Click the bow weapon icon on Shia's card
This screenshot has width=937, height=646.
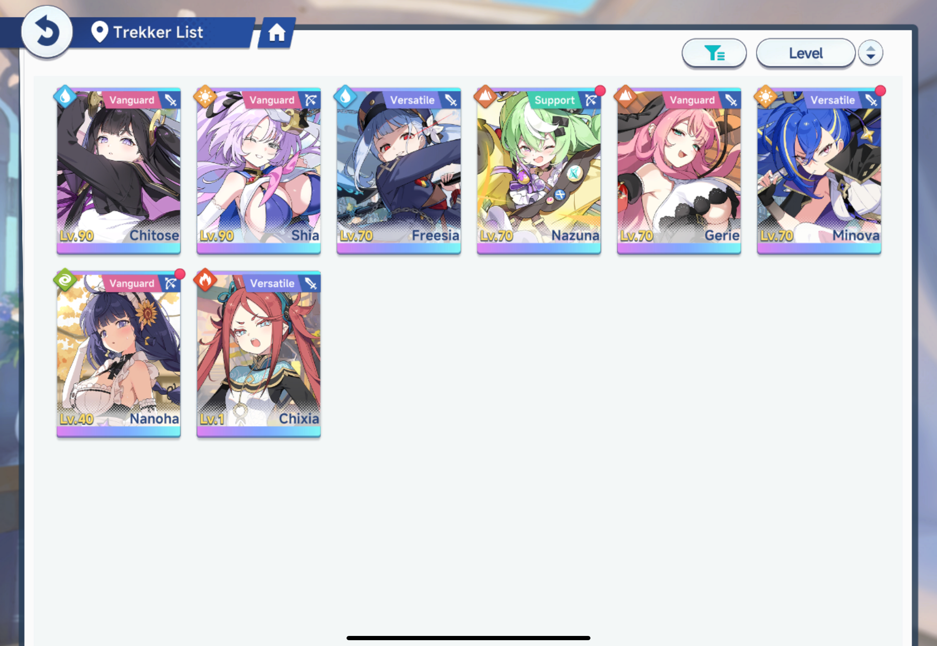tap(311, 100)
